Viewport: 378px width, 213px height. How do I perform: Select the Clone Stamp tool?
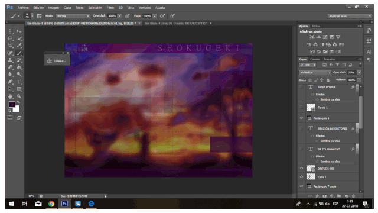10,60
